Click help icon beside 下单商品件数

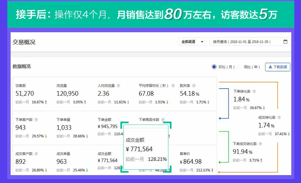(163, 120)
